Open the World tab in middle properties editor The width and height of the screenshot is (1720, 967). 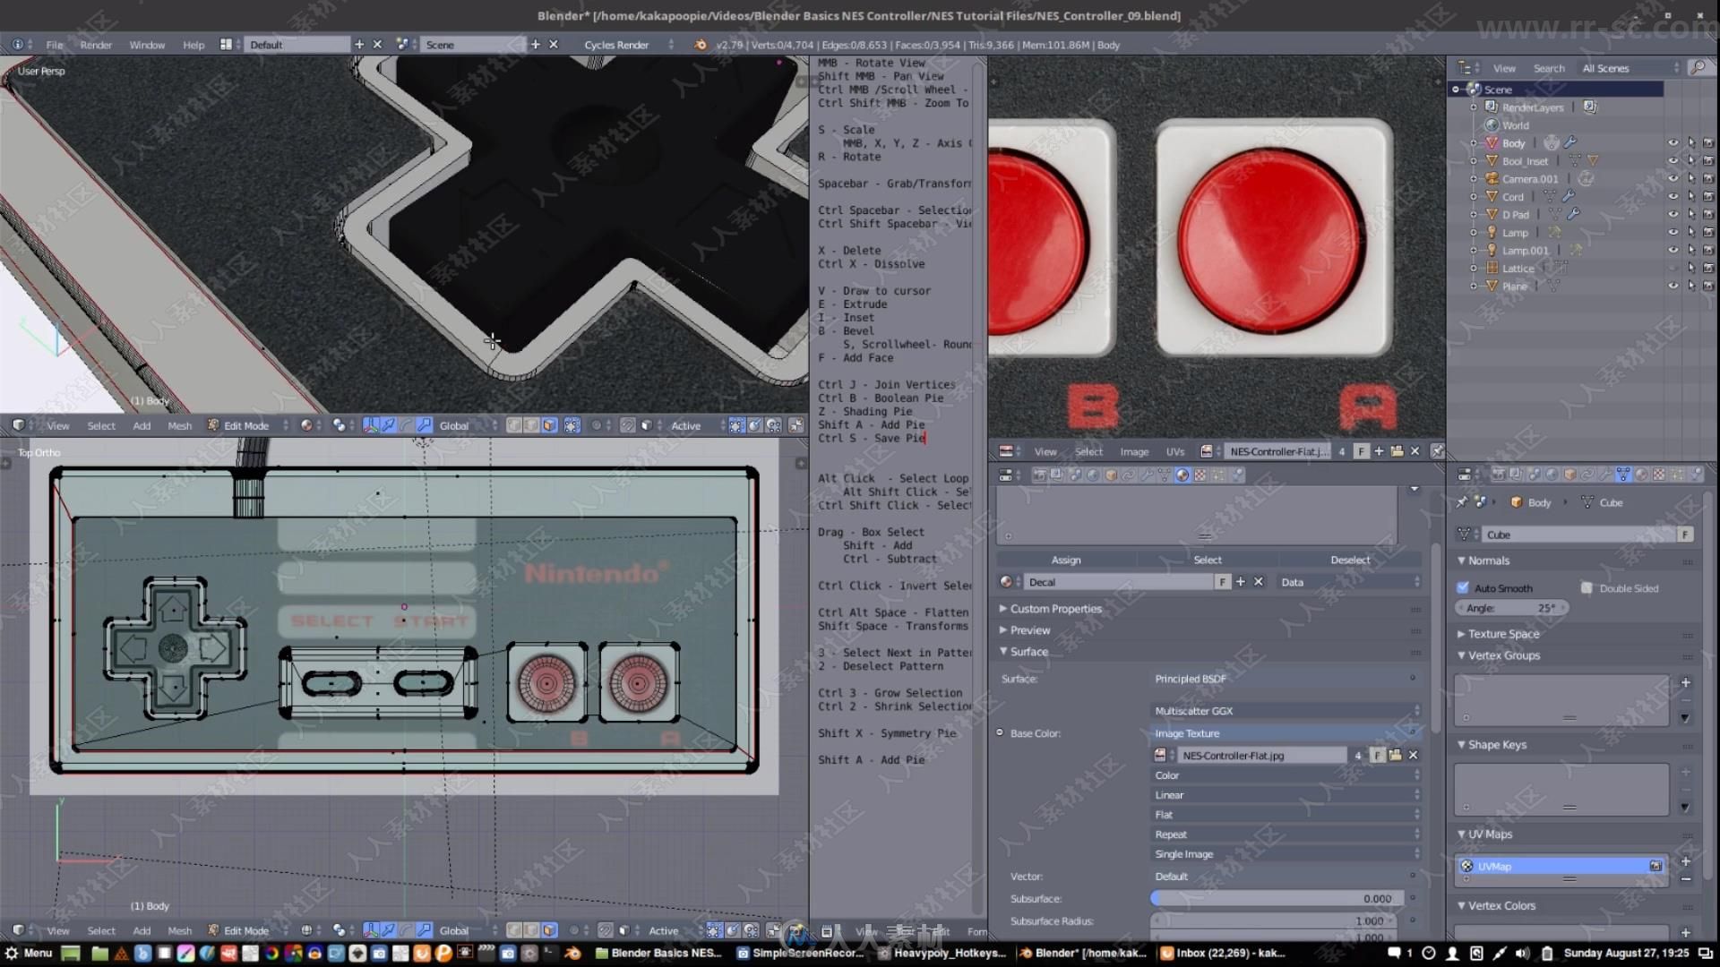[x=1093, y=475]
